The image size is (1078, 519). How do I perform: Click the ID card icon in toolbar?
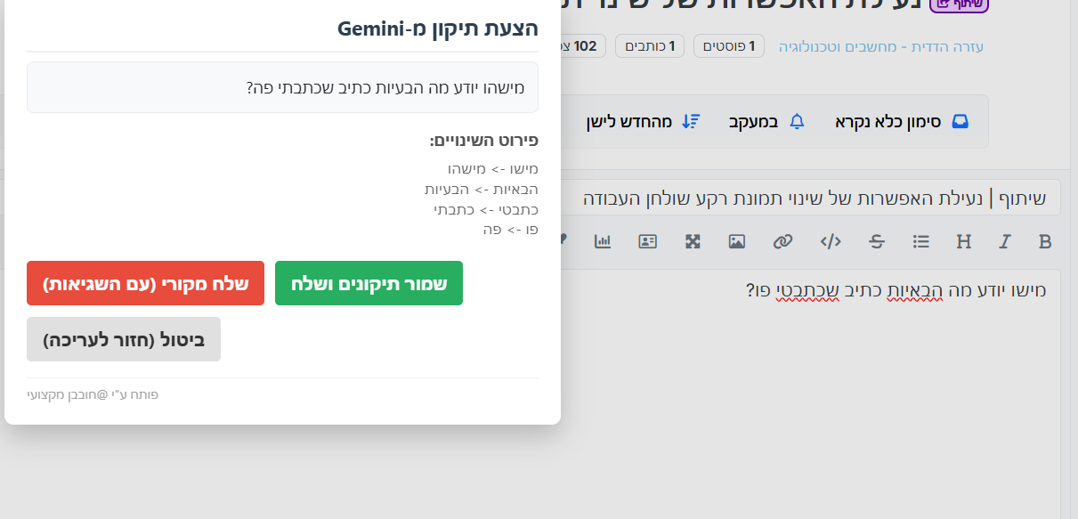647,241
